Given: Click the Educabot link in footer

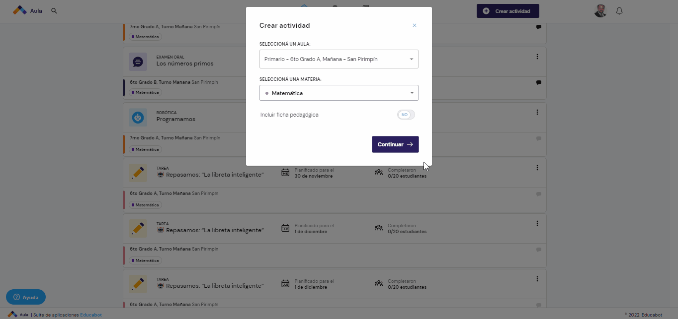Looking at the screenshot, I should pos(91,315).
